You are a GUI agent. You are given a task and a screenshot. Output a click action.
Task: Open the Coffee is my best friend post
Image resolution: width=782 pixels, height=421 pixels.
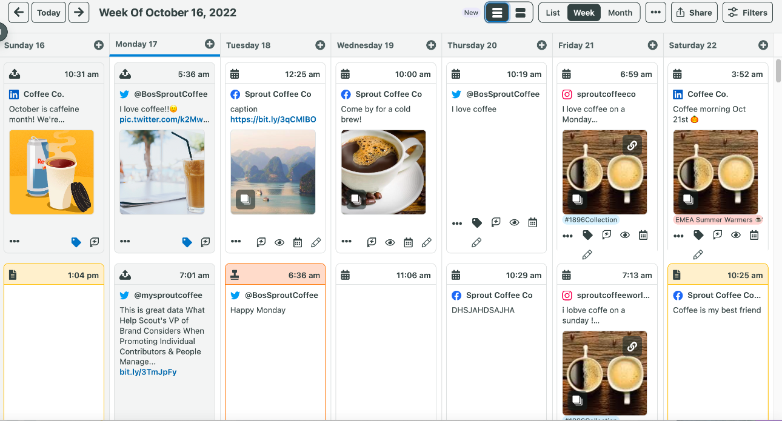tap(718, 342)
